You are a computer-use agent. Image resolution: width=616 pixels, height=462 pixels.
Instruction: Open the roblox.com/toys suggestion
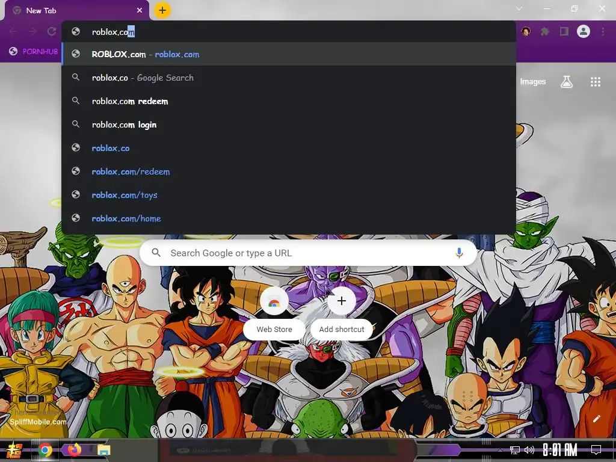[x=289, y=195]
